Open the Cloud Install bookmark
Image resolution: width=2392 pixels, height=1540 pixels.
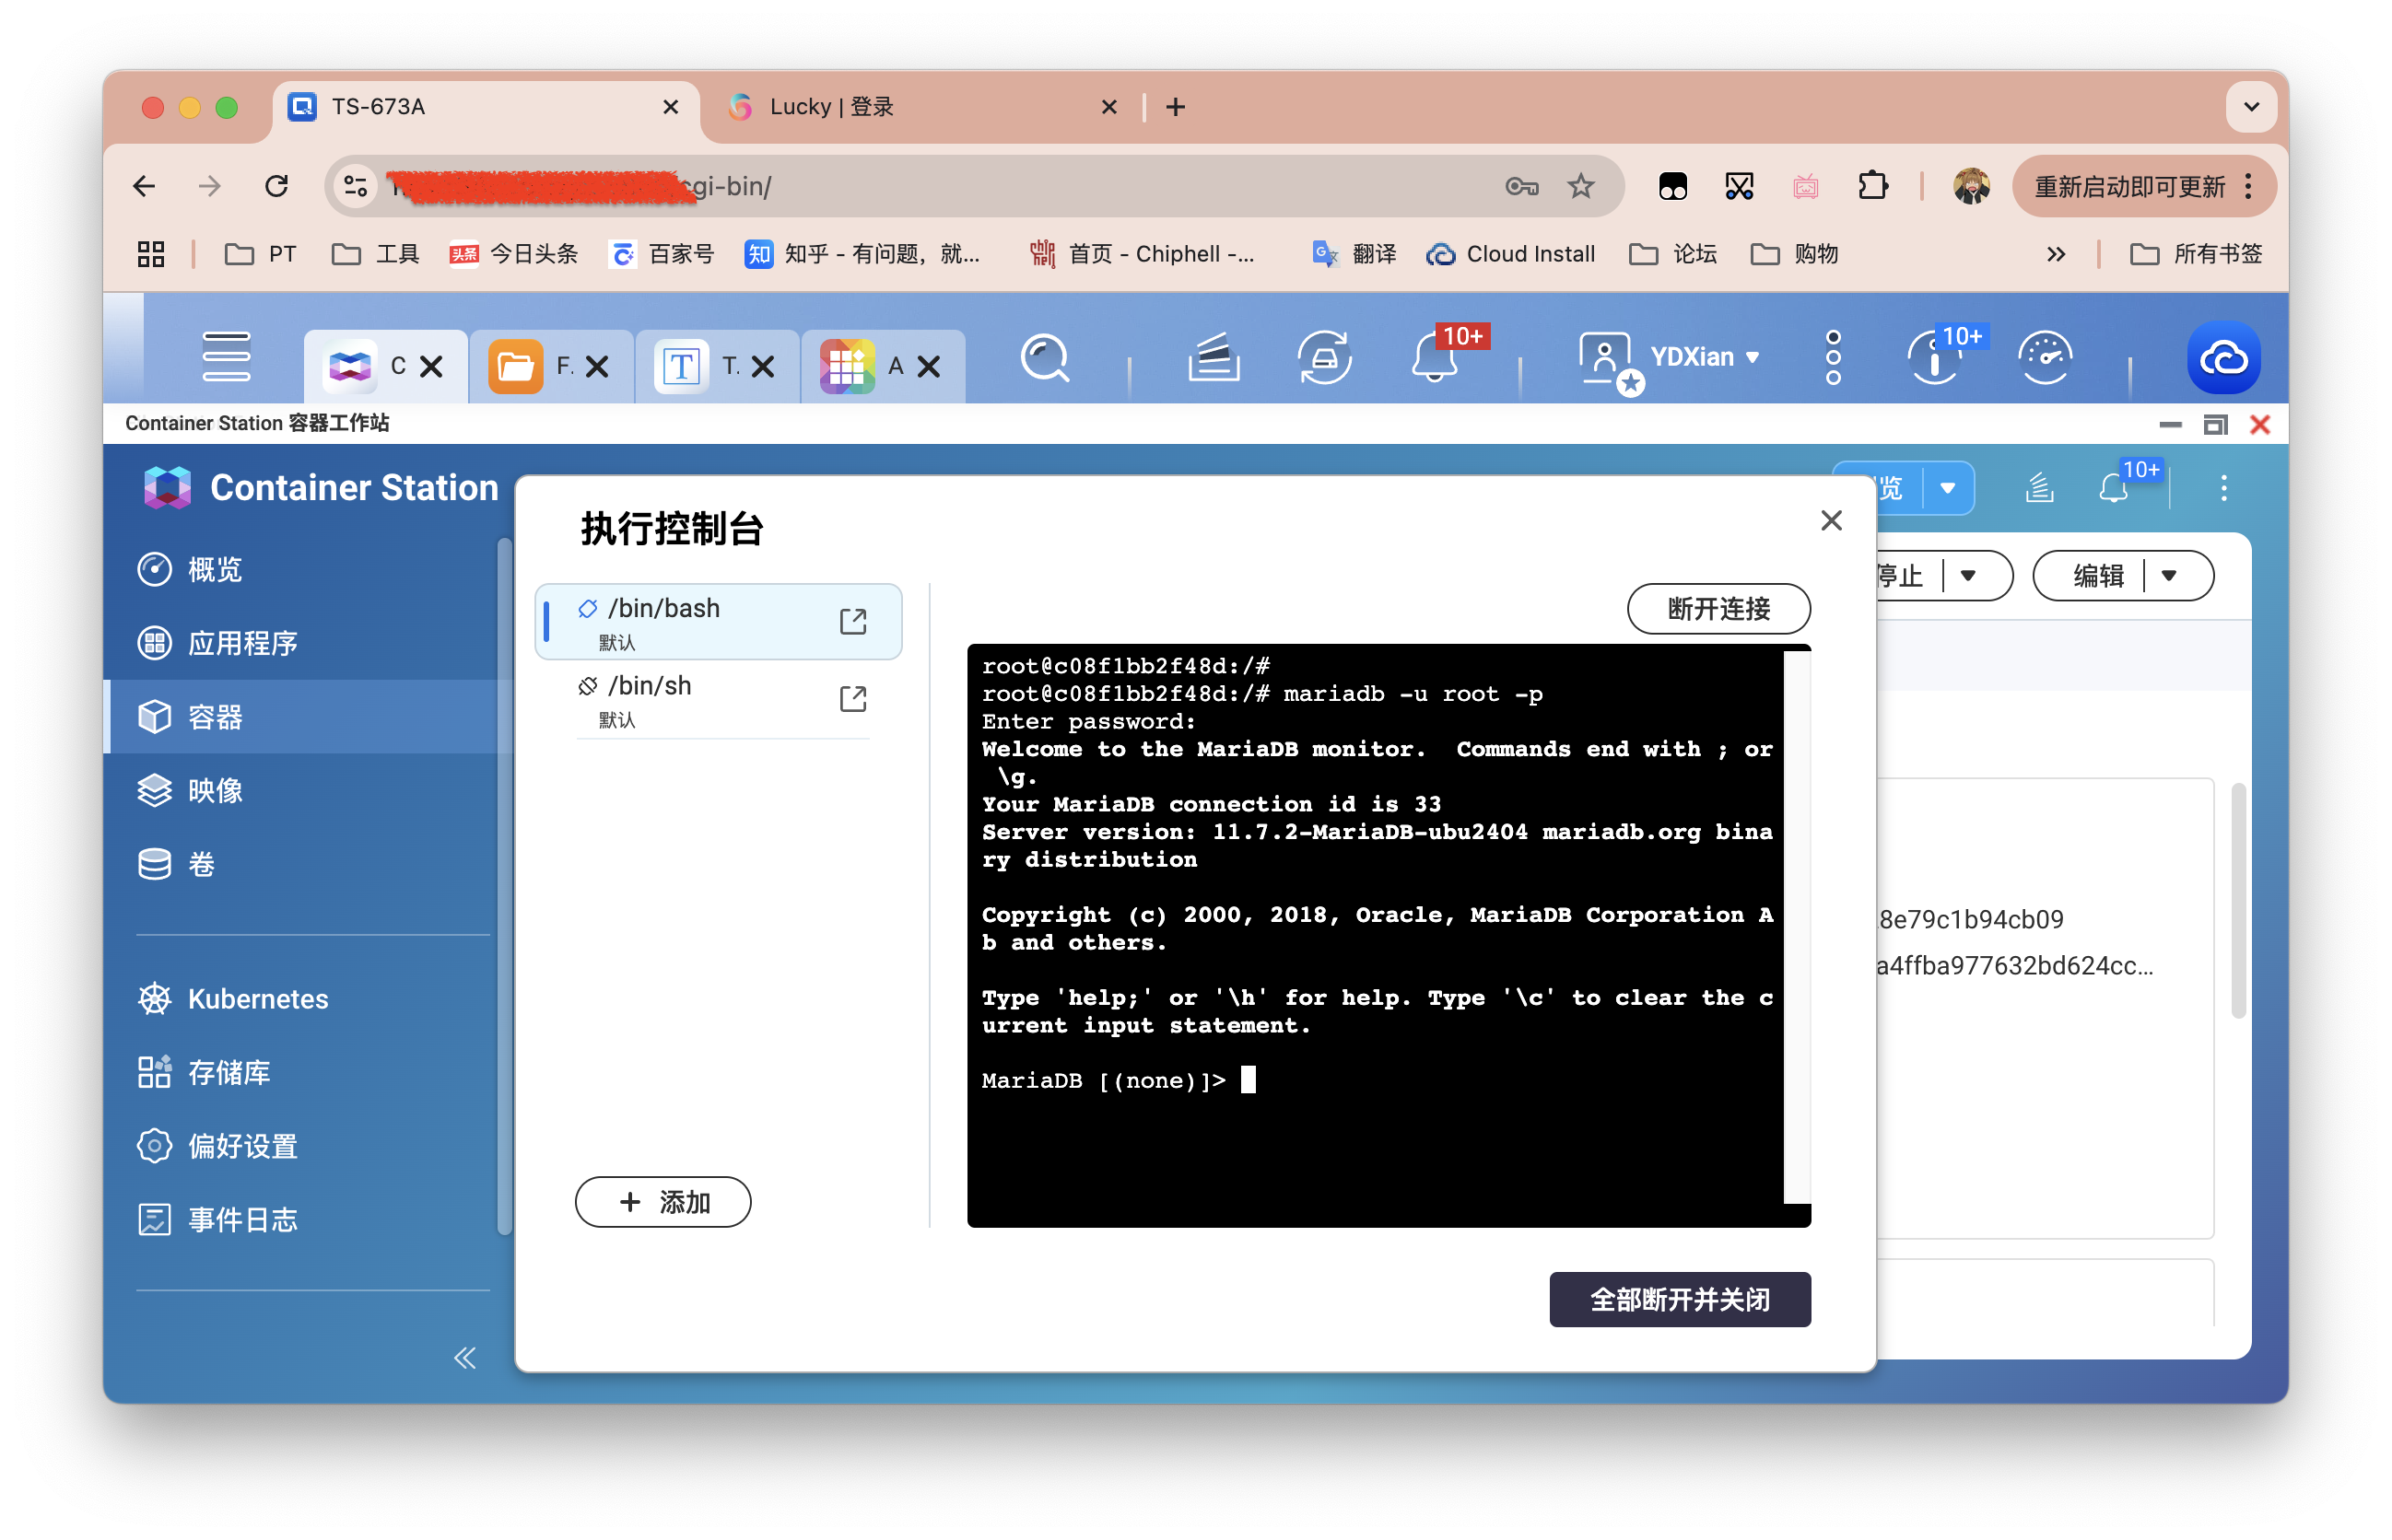tap(1508, 254)
